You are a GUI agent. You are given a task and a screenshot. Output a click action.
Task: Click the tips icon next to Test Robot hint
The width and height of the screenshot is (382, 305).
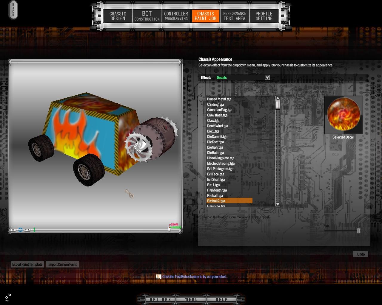tap(158, 277)
